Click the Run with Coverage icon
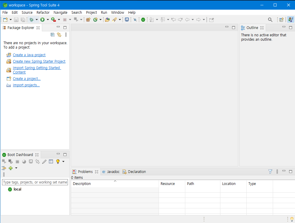The image size is (295, 223). tap(54, 20)
